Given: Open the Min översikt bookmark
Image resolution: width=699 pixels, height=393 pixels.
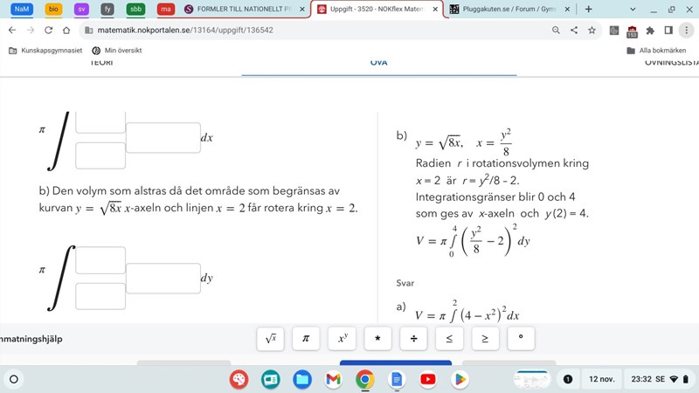Looking at the screenshot, I should (x=116, y=51).
